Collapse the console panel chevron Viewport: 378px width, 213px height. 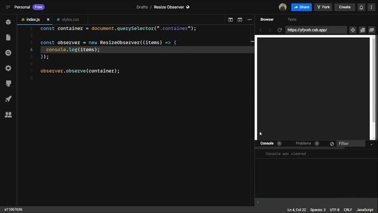[x=372, y=144]
